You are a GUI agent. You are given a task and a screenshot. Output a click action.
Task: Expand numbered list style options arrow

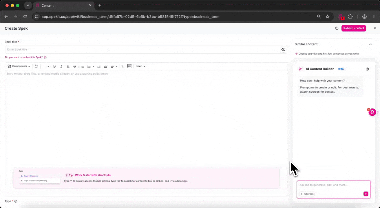point(94,66)
